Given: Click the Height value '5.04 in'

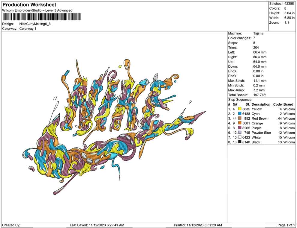Looking at the screenshot, I should pos(289,13).
